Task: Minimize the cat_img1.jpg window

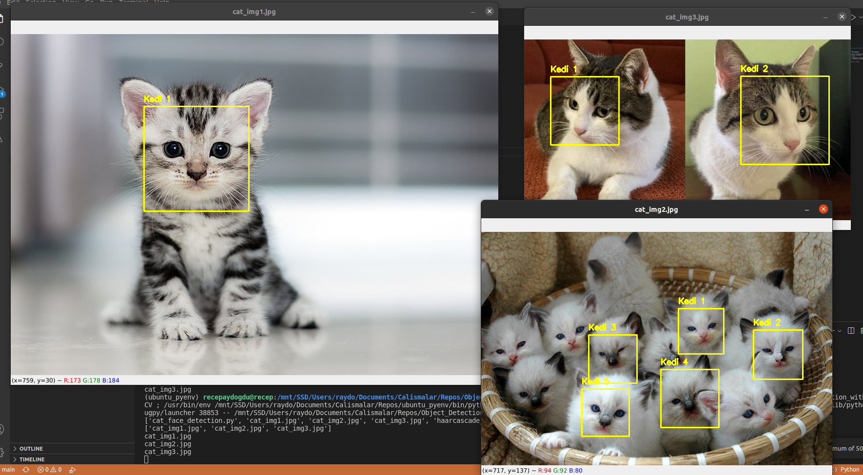Action: click(473, 12)
